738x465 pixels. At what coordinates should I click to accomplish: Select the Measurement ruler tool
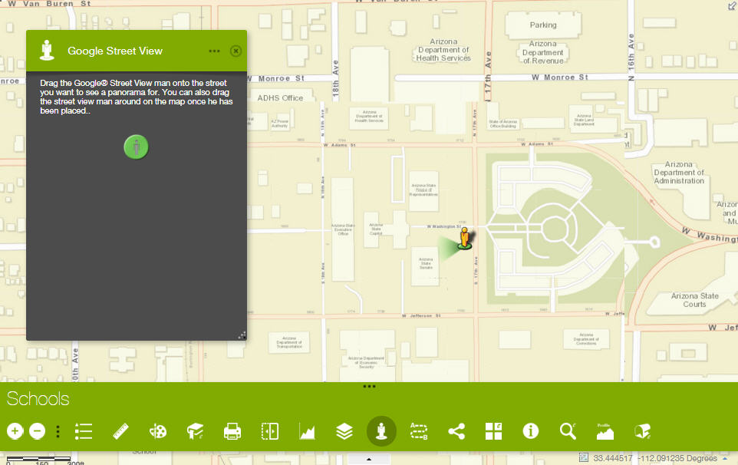(x=120, y=431)
